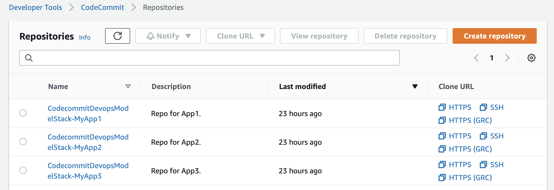Copy HTTPS (GRC) clone URL for MyApp1

click(x=465, y=120)
